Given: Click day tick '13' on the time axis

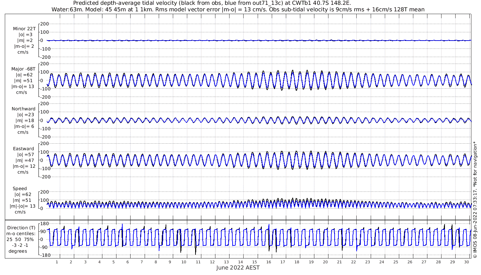Looking at the screenshot, I should point(226,262).
